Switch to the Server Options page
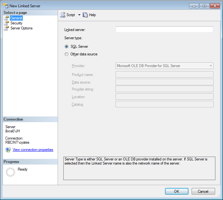The width and height of the screenshot is (223, 200). [21, 28]
